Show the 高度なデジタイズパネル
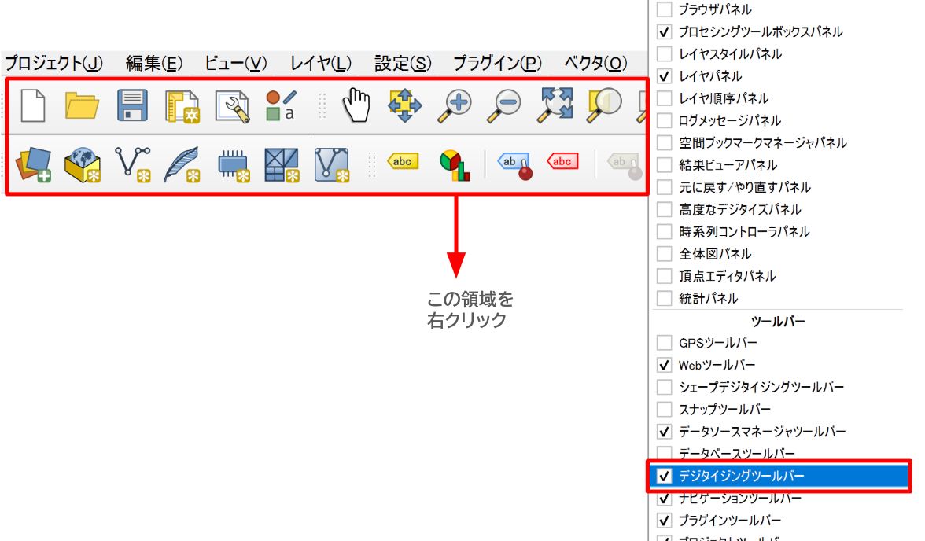 [x=664, y=209]
